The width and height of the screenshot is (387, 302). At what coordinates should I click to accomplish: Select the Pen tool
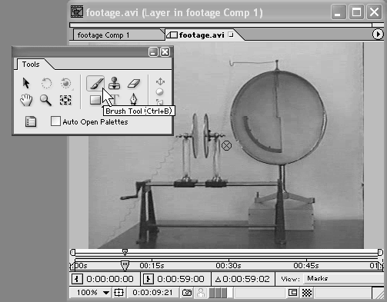133,100
